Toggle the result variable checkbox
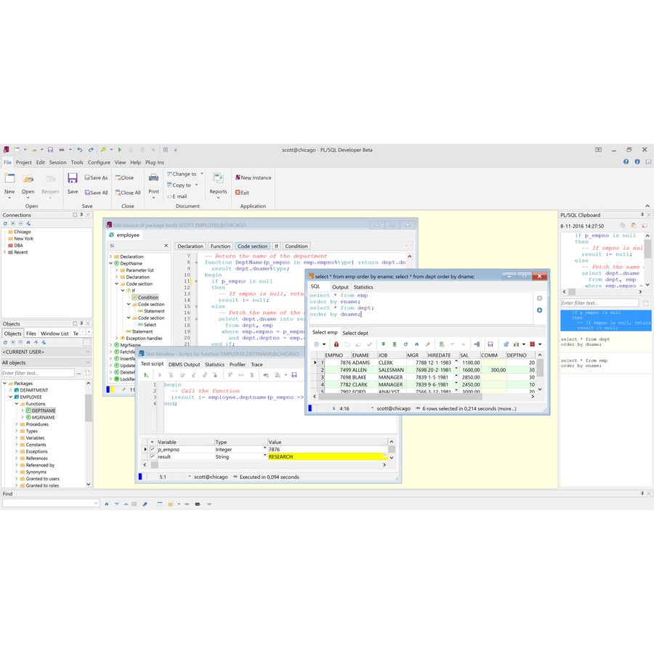 coord(152,457)
